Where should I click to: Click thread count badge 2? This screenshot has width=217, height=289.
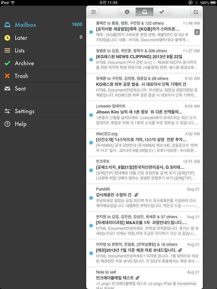[197, 32]
